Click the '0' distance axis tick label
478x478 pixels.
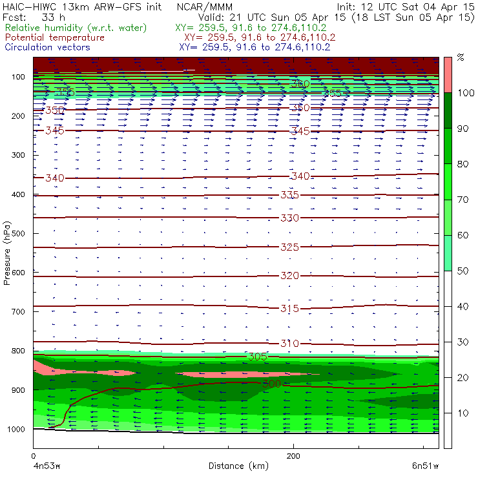[33, 456]
